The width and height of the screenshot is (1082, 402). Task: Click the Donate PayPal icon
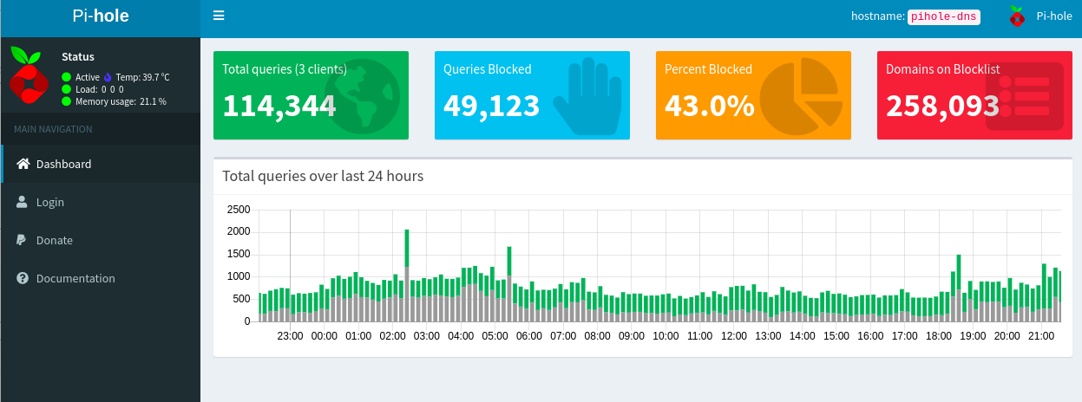tap(21, 240)
